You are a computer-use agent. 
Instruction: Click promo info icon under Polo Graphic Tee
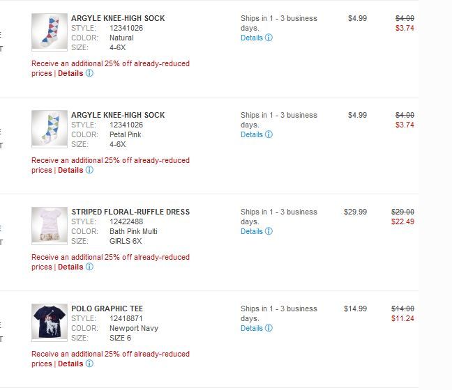coord(89,364)
